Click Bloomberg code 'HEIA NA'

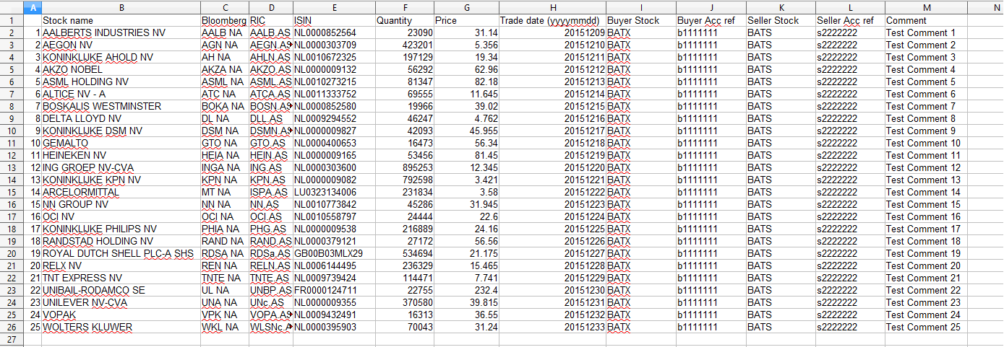[224, 155]
